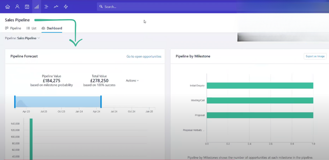Click the tall green forecast bar
This screenshot has height=160, width=329.
(x=31, y=139)
